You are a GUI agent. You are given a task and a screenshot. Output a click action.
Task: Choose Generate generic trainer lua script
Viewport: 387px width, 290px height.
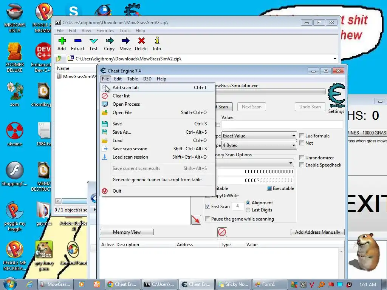157,180
